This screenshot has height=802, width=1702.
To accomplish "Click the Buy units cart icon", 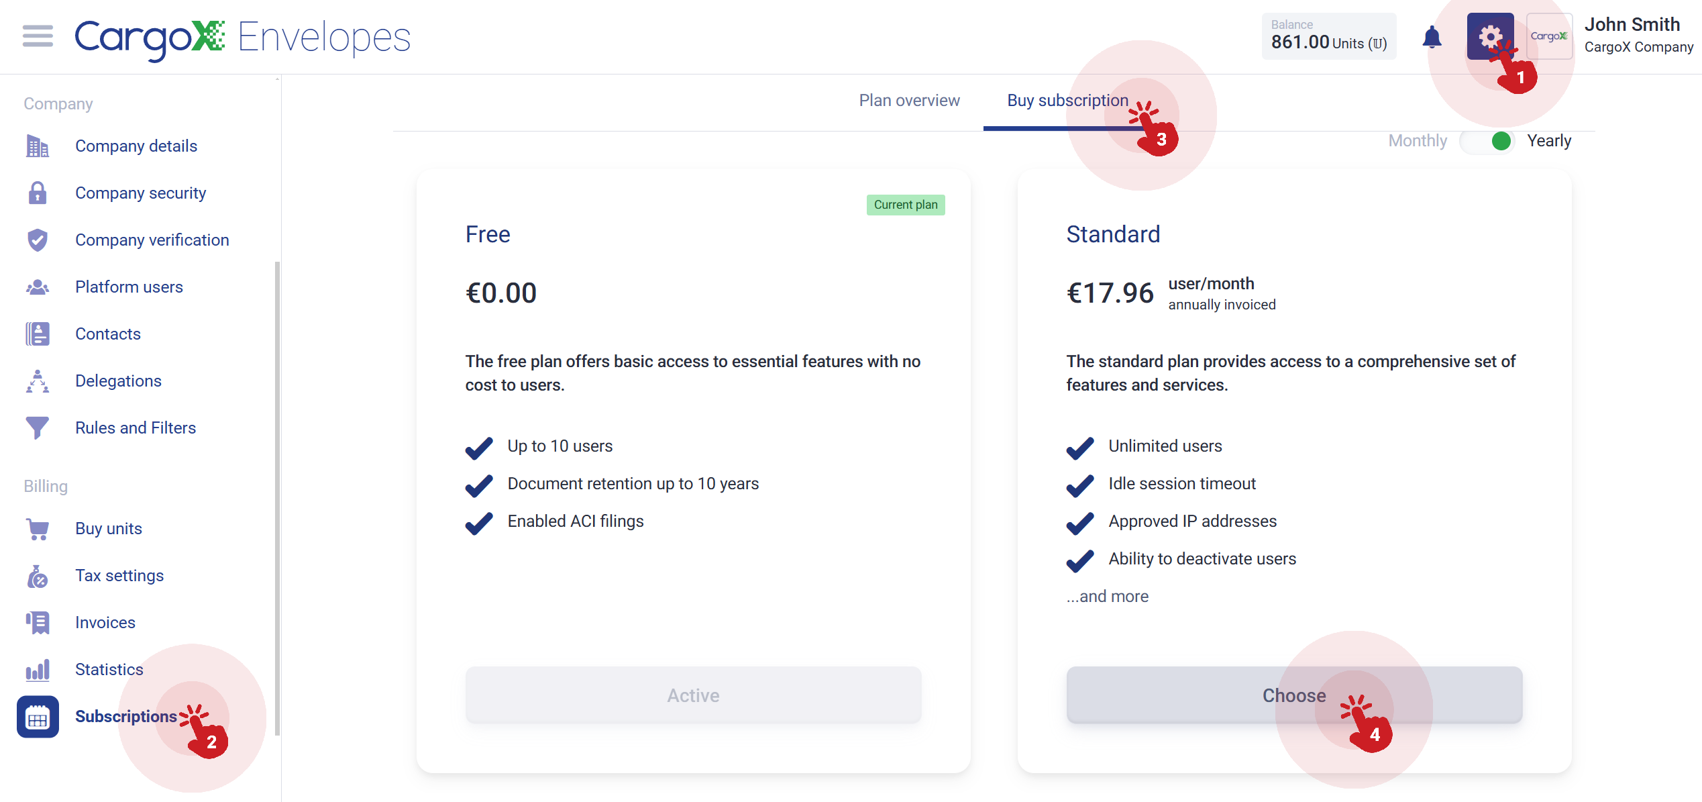I will pyautogui.click(x=38, y=529).
